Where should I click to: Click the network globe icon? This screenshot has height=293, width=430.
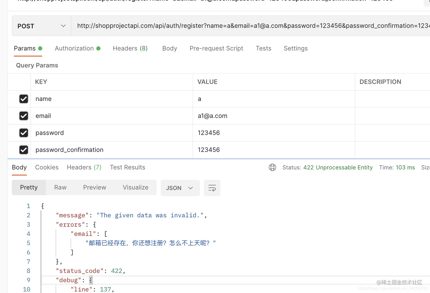pos(272,167)
